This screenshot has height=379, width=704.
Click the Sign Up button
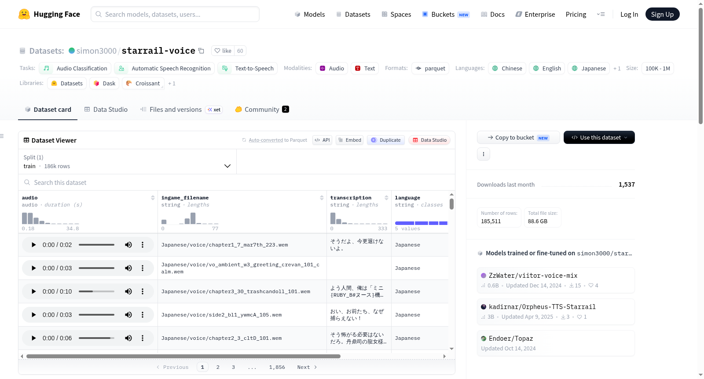tap(662, 14)
